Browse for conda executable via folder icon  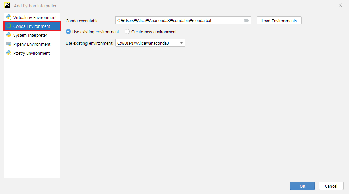coord(246,21)
